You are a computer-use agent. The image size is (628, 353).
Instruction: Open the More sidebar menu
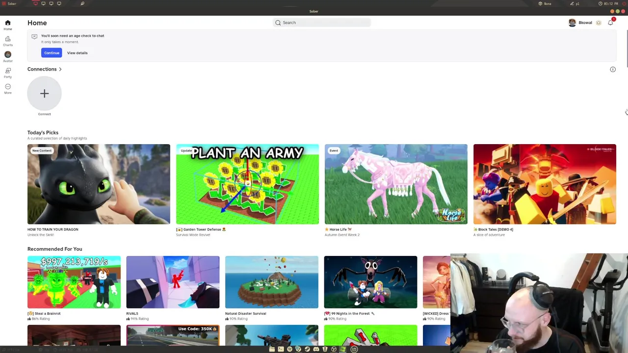point(8,89)
